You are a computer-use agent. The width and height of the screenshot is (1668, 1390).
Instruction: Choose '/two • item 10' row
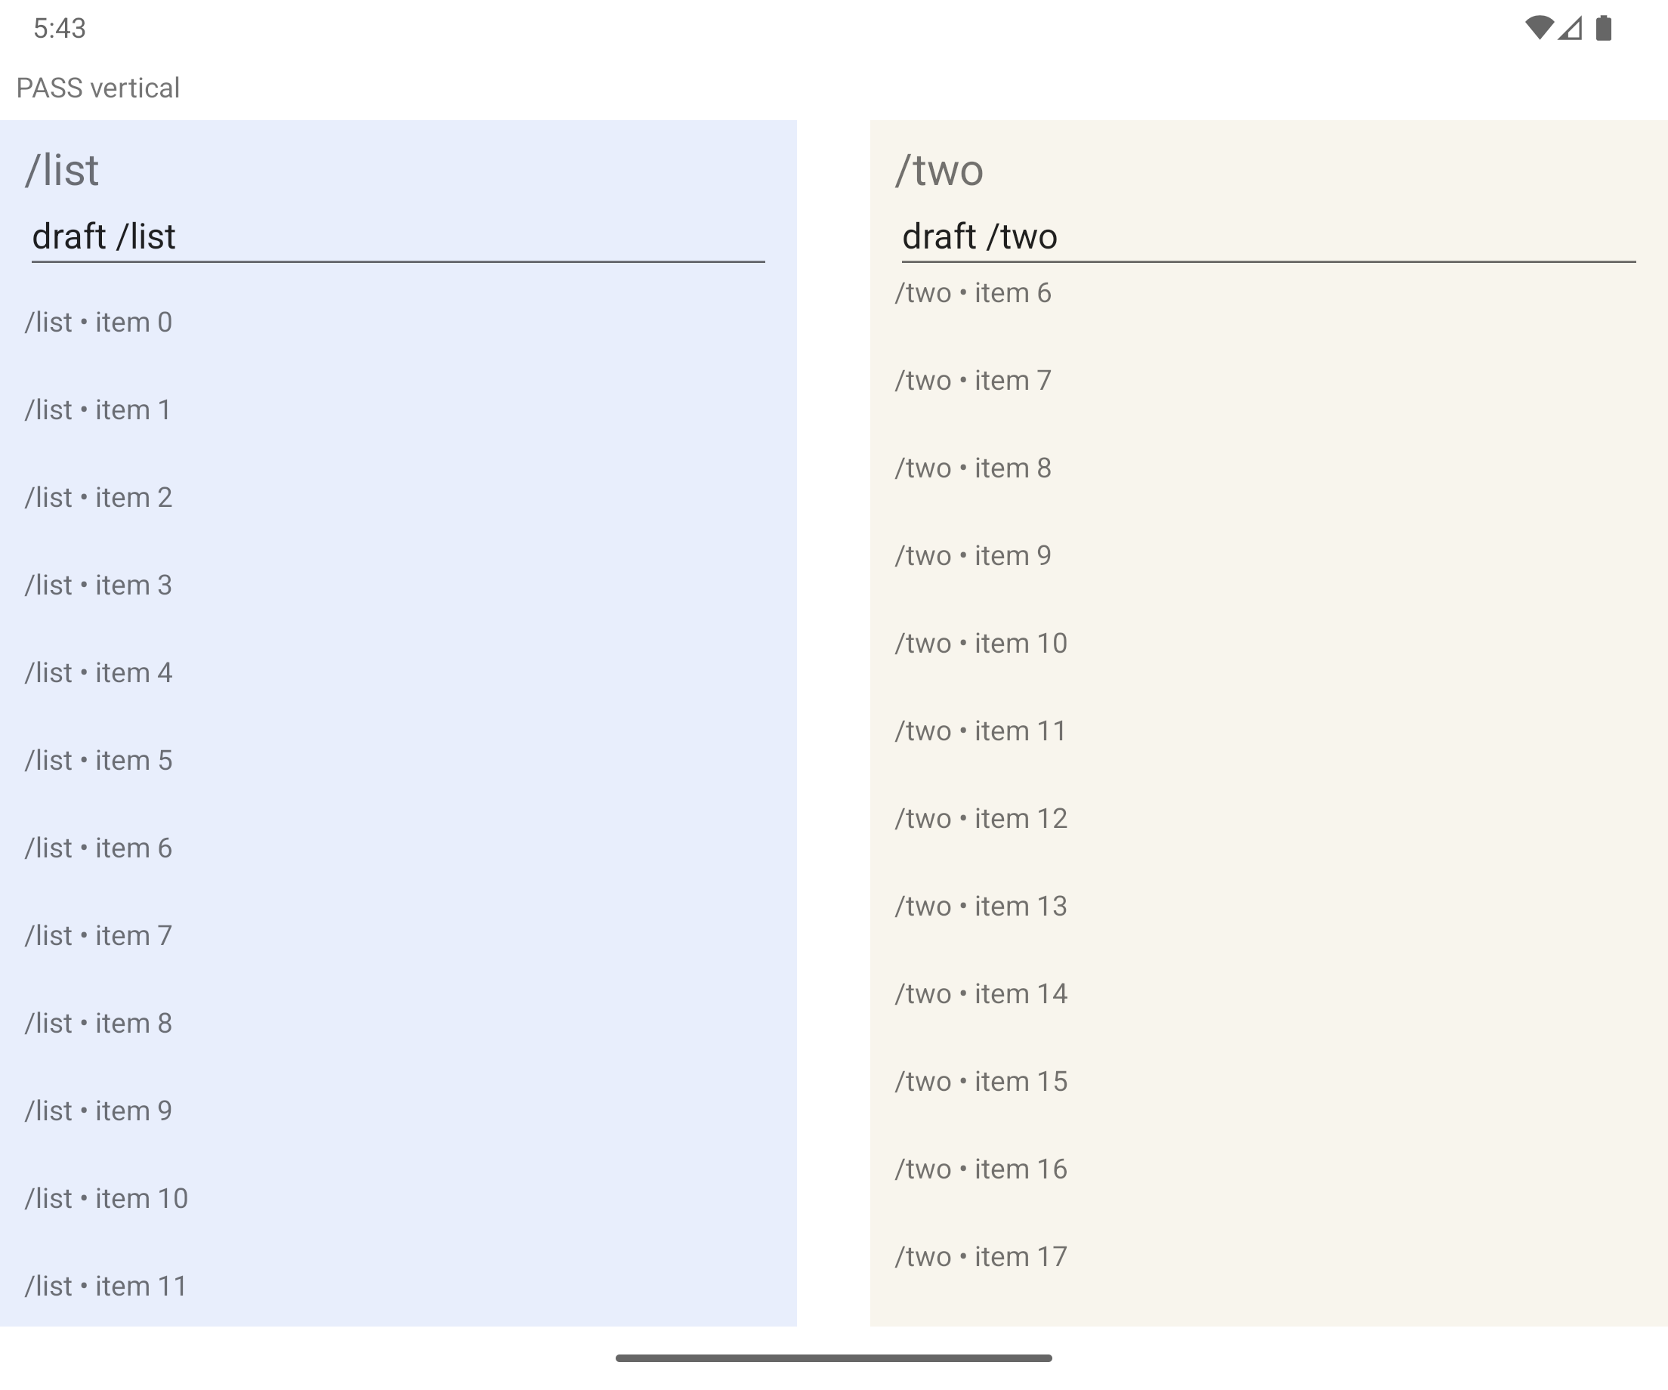tap(1268, 644)
